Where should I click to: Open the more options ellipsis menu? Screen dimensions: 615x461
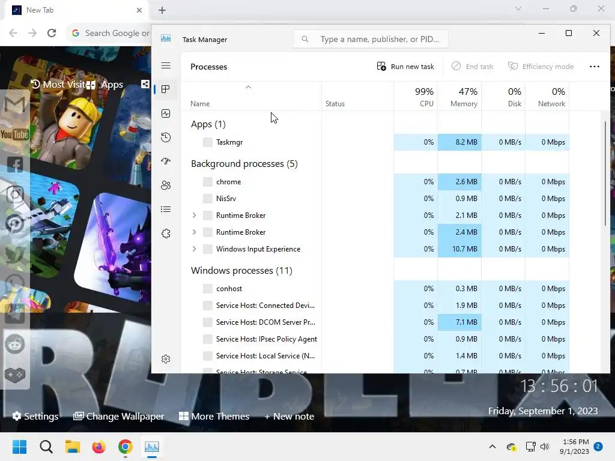tap(594, 67)
